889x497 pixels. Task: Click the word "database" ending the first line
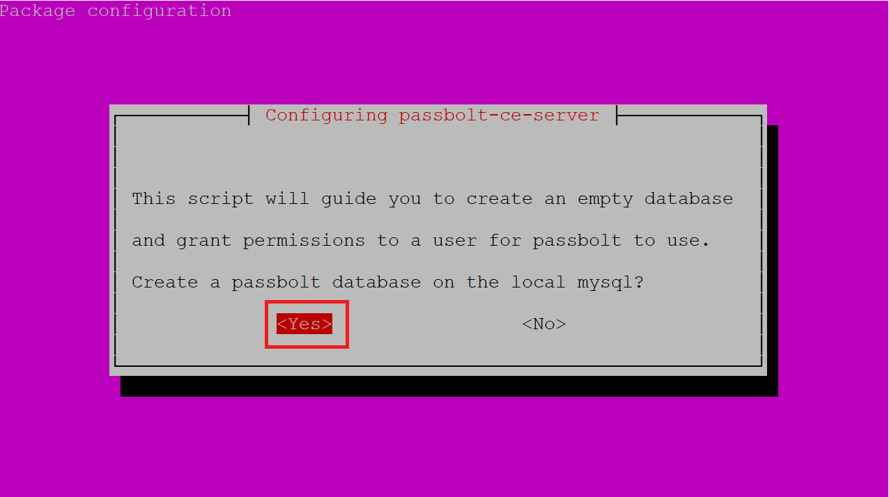coord(688,198)
